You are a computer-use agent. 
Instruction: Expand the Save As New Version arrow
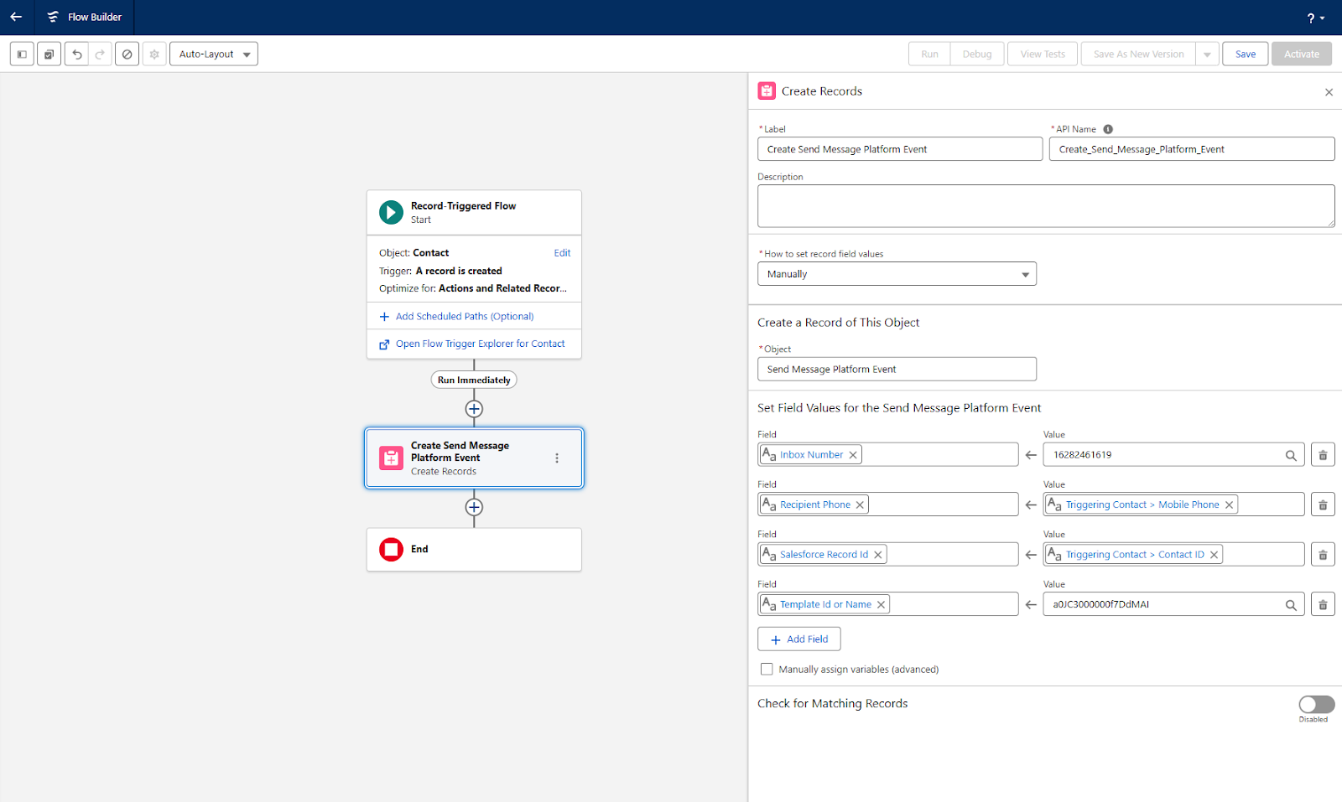1207,54
